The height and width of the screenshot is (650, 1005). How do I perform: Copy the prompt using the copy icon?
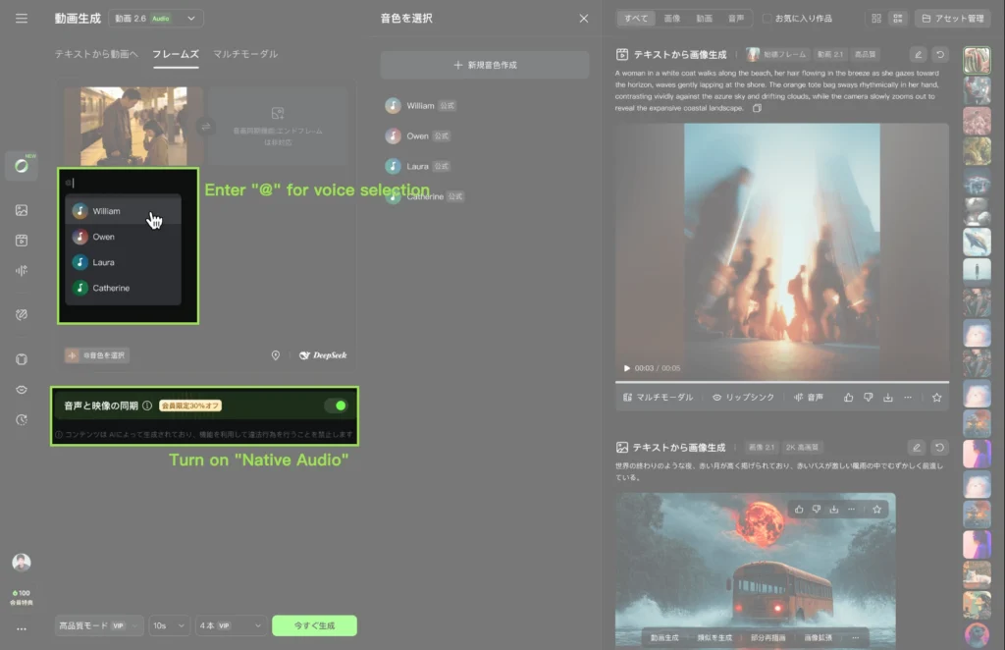tap(758, 108)
